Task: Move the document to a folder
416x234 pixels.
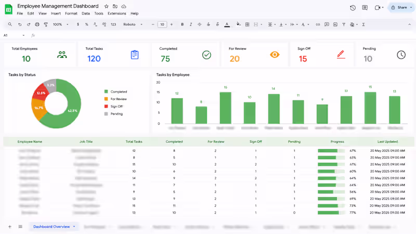Action: 115,6
